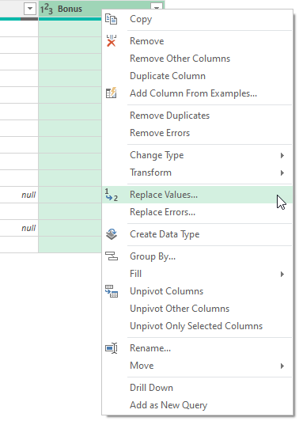Click the Copy icon in context menu
Image resolution: width=299 pixels, height=421 pixels.
click(111, 19)
